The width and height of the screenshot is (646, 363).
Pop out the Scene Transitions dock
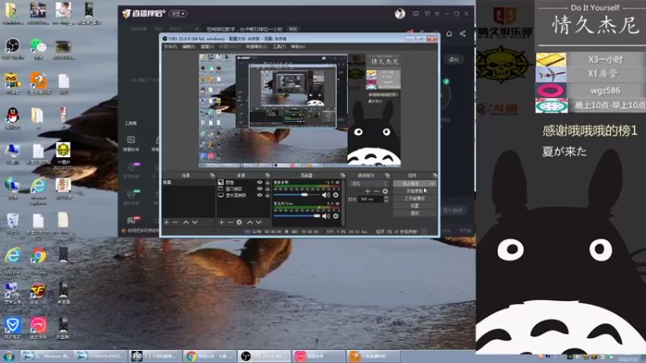(388, 176)
